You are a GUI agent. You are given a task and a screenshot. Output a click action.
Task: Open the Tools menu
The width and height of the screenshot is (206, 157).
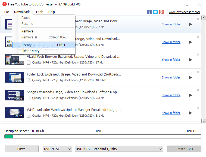click(39, 12)
